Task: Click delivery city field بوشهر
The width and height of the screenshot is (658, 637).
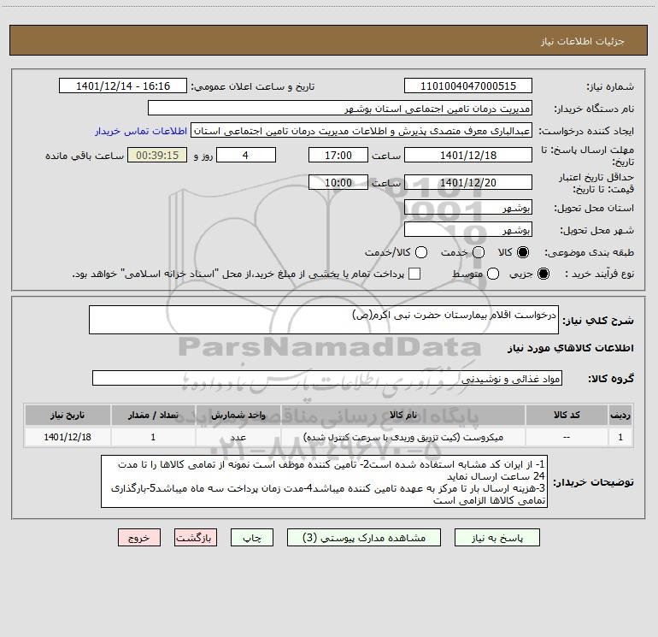Action: coord(468,230)
